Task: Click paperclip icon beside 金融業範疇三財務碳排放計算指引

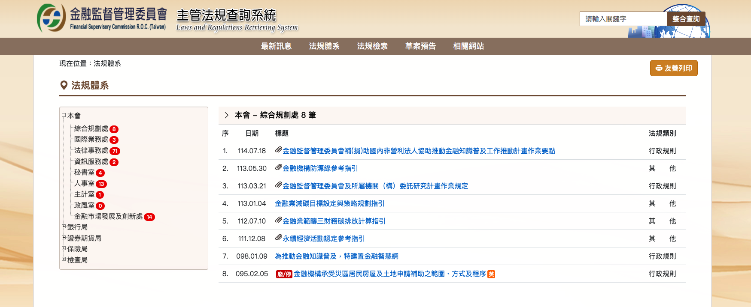Action: 278,220
